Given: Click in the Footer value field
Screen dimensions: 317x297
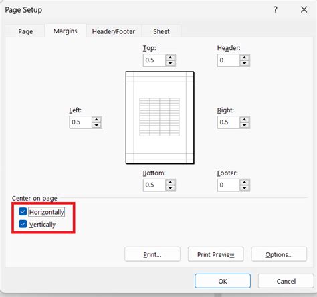Looking at the screenshot, I should click(x=229, y=185).
